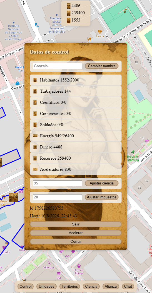Click the Energía row icon
This screenshot has width=152, height=293.
point(35,136)
